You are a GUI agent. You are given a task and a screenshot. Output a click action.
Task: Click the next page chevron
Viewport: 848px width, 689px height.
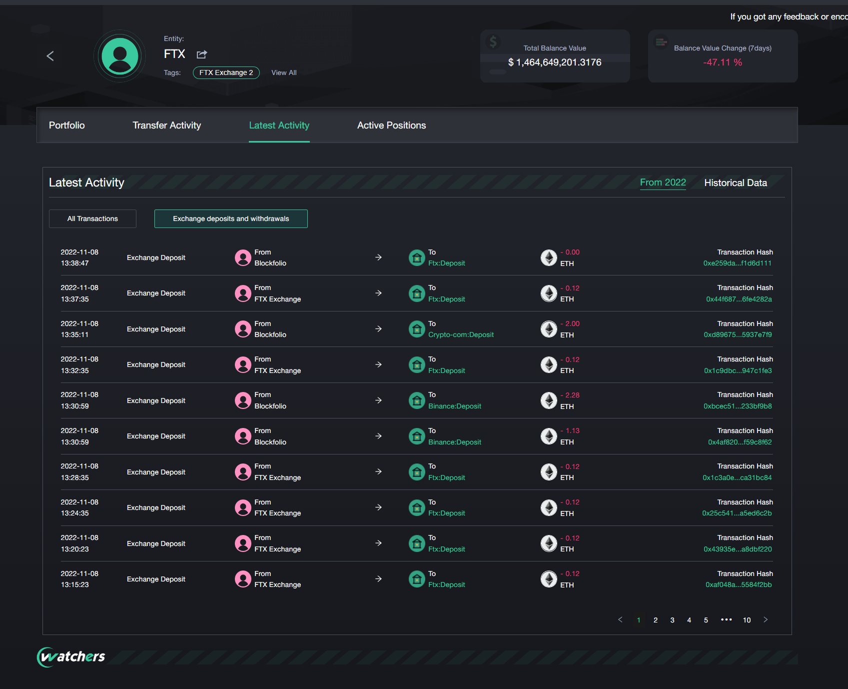point(765,619)
